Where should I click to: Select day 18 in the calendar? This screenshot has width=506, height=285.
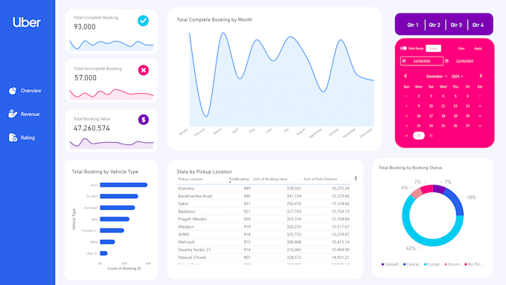point(443,116)
